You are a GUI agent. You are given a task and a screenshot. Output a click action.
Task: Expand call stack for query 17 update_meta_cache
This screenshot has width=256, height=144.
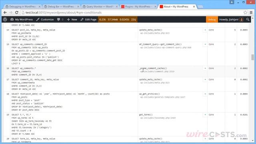coord(205,80)
